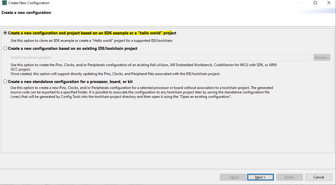Minimize the Create New Configuration window
This screenshot has width=336, height=185.
[301, 3]
